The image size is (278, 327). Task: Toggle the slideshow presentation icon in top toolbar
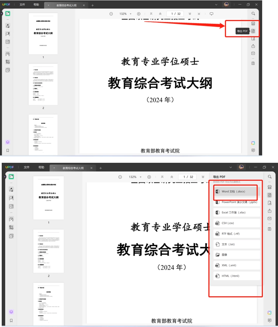[211, 14]
